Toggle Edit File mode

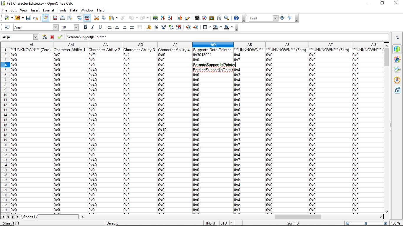click(x=45, y=18)
